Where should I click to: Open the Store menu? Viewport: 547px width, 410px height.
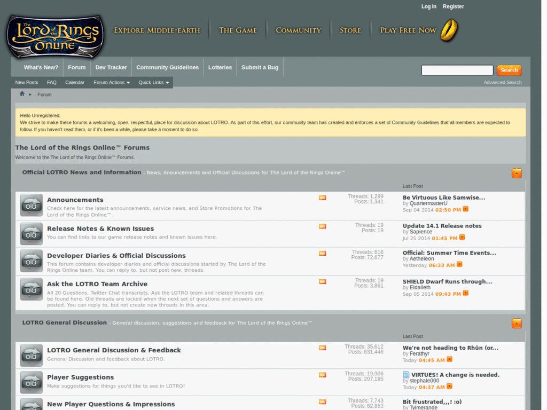(350, 30)
